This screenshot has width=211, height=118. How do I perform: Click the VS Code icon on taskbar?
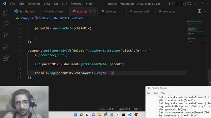pyautogui.click(x=130, y=115)
